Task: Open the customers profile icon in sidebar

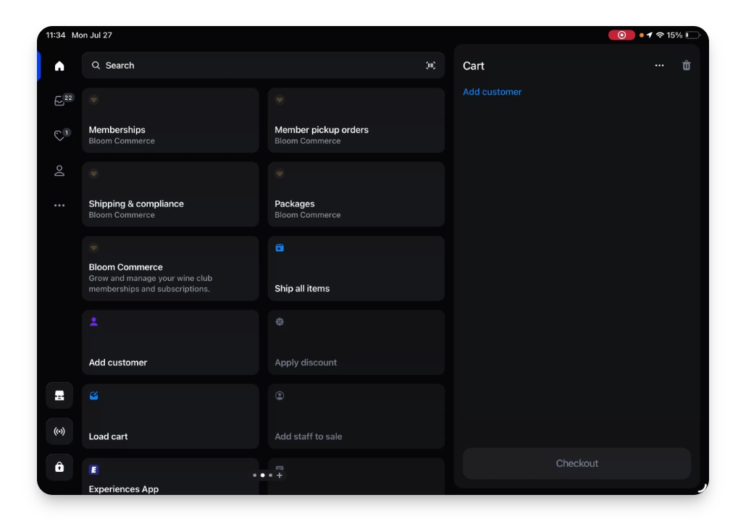Action: pos(59,171)
